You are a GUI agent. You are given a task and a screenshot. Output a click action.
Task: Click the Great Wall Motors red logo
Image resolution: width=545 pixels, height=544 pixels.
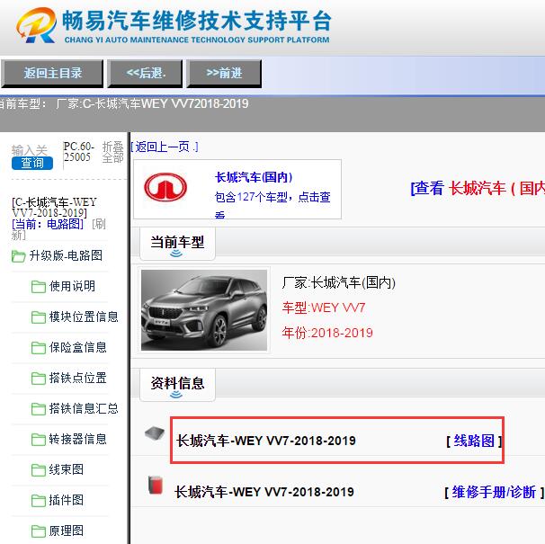pos(165,187)
